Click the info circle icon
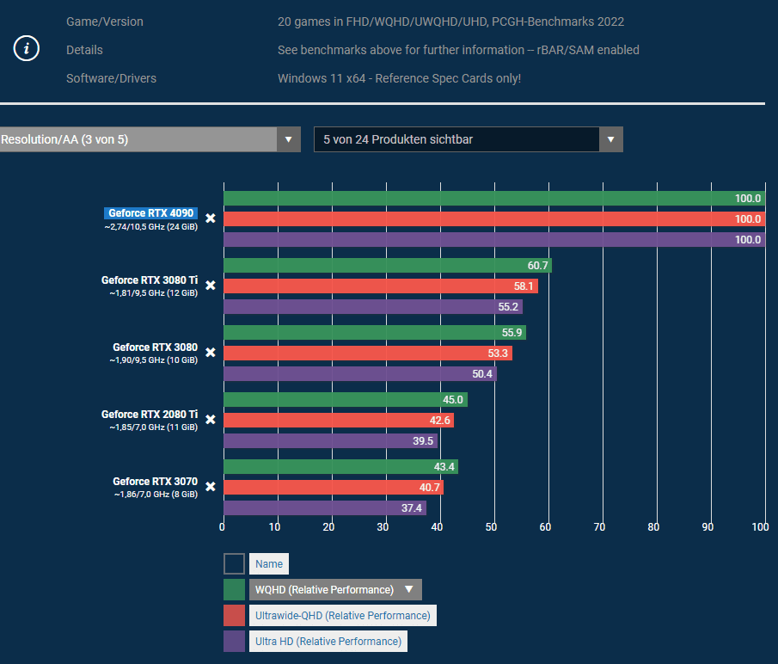 click(x=27, y=49)
